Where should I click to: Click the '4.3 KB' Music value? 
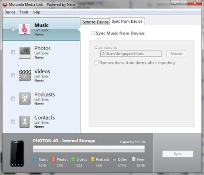tap(42, 165)
